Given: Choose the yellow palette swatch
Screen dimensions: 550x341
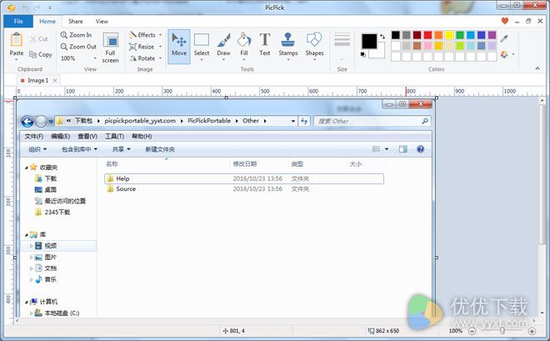Looking at the screenshot, I should coord(449,35).
